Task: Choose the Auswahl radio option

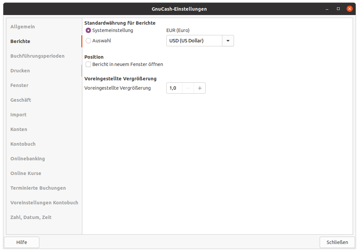Action: coord(88,41)
